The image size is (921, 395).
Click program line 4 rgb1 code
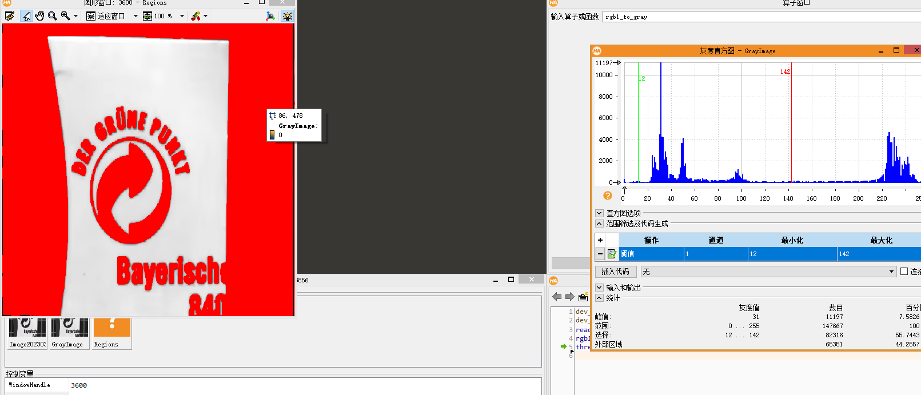pos(583,338)
